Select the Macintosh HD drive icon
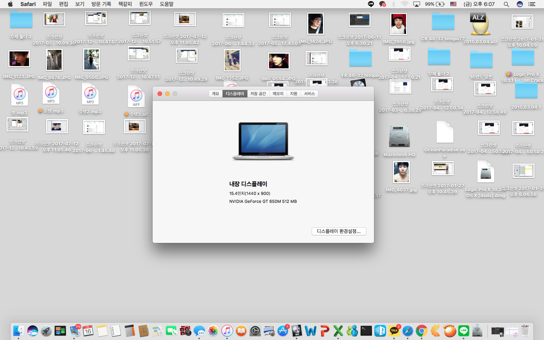544x340 pixels. (399, 137)
